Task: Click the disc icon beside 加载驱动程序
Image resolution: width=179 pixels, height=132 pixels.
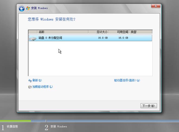Action: pos(30,87)
